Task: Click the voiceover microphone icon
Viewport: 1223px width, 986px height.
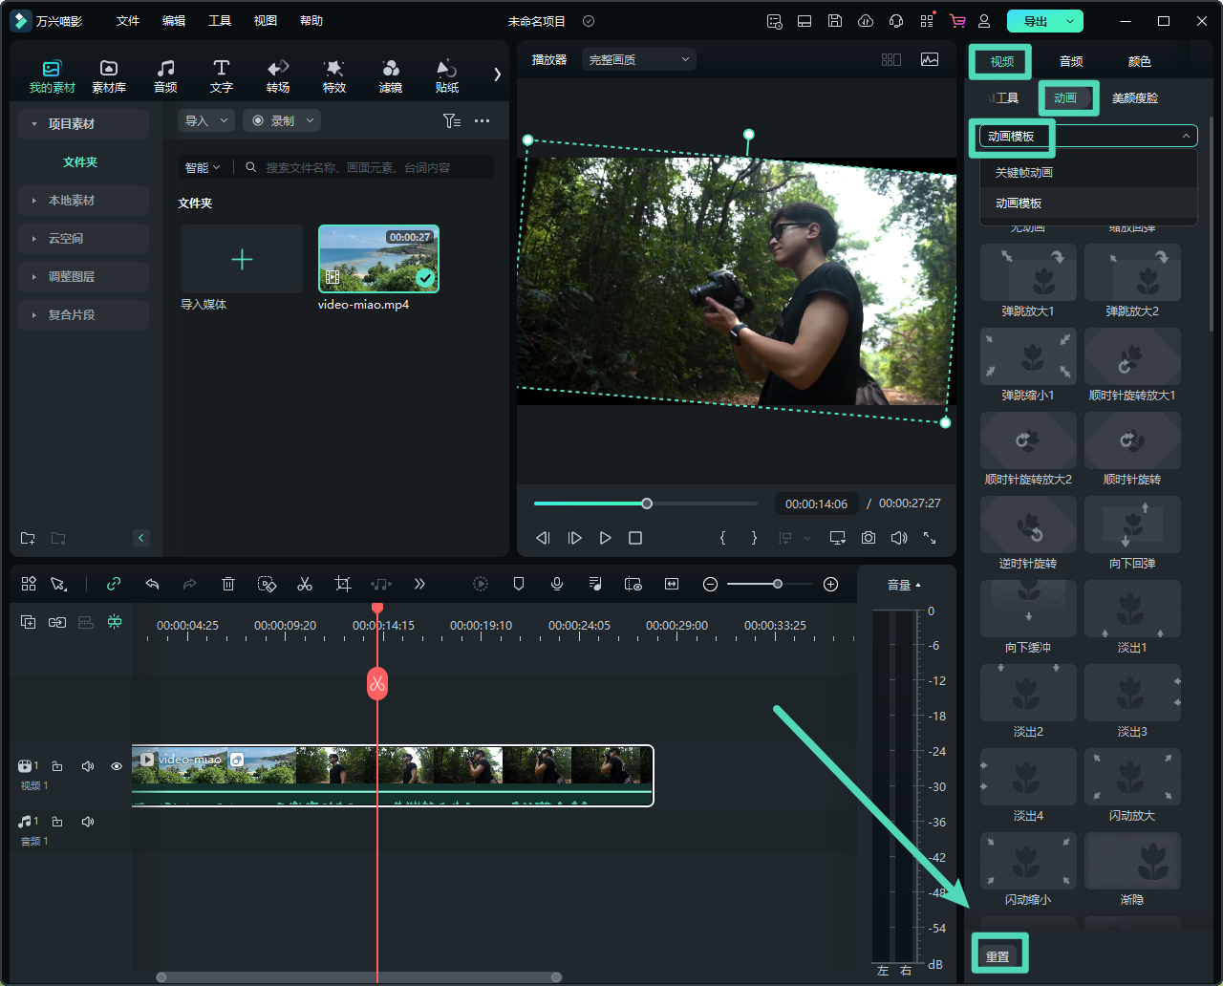Action: click(557, 584)
